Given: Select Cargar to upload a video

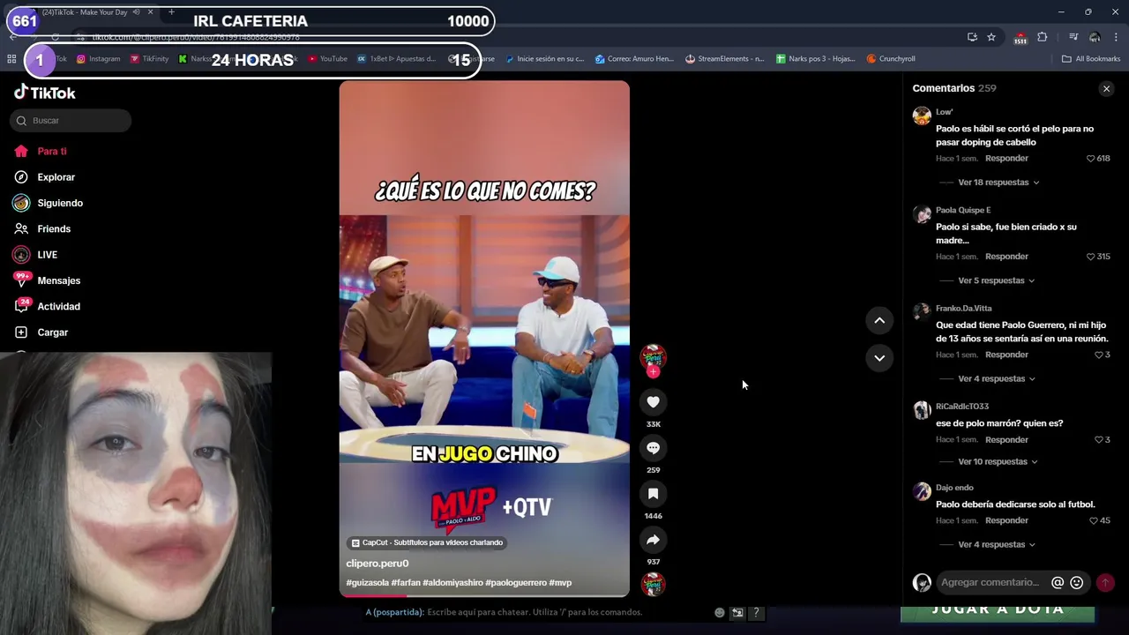Looking at the screenshot, I should tap(41, 332).
